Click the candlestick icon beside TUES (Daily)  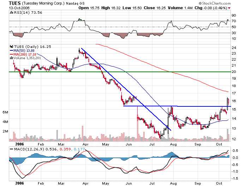pyautogui.click(x=12, y=46)
